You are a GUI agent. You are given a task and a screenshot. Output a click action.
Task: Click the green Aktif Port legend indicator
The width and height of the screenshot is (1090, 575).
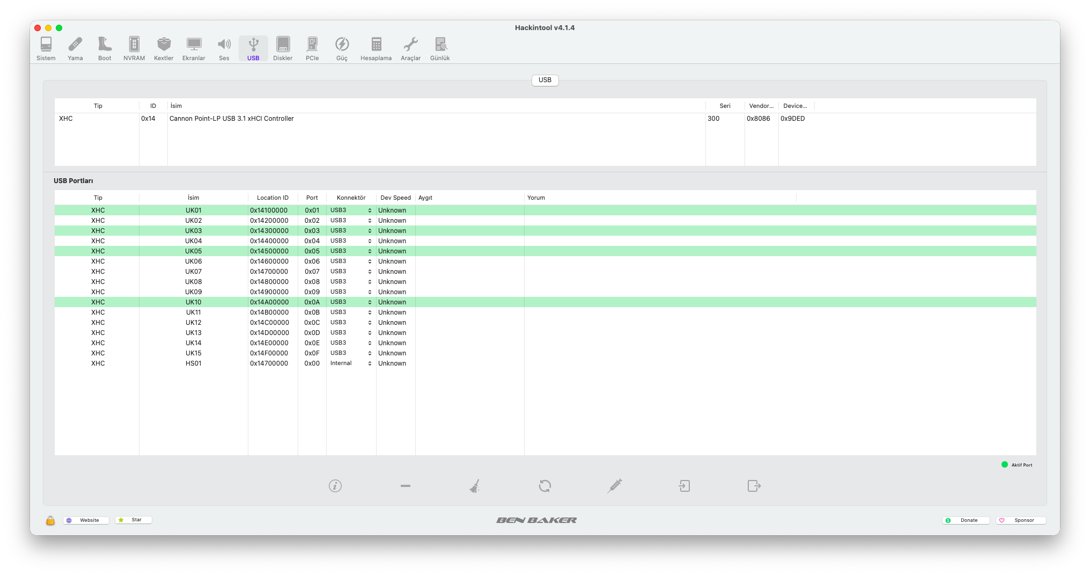[x=1005, y=465]
